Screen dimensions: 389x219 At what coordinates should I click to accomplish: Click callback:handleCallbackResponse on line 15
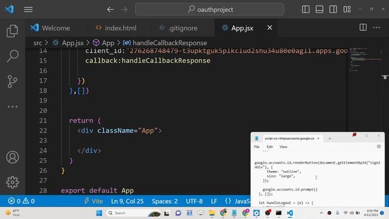point(148,61)
